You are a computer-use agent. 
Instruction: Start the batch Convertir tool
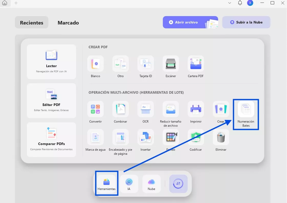[x=95, y=109]
